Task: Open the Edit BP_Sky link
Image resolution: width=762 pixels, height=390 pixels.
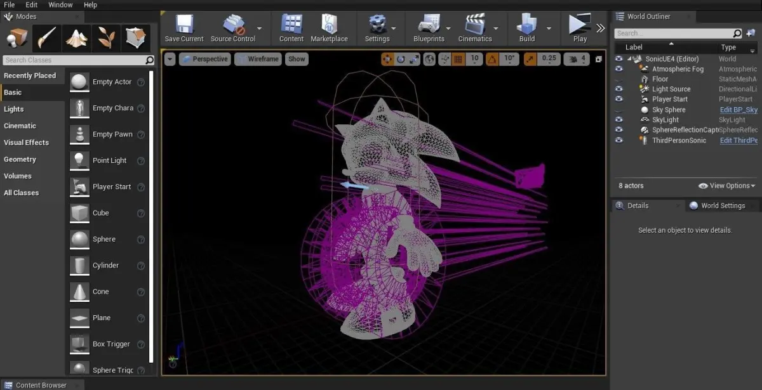Action: [x=739, y=110]
